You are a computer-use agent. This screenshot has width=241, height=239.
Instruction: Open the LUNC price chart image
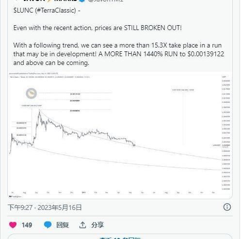(x=120, y=135)
